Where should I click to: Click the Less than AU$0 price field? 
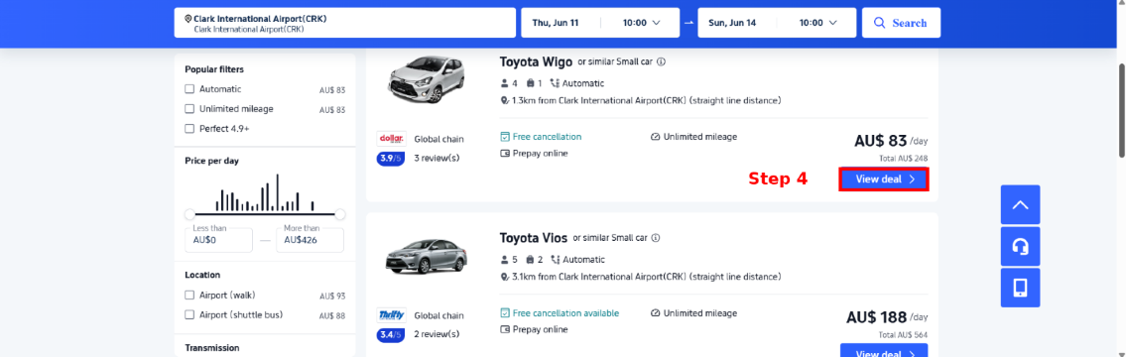tap(218, 240)
